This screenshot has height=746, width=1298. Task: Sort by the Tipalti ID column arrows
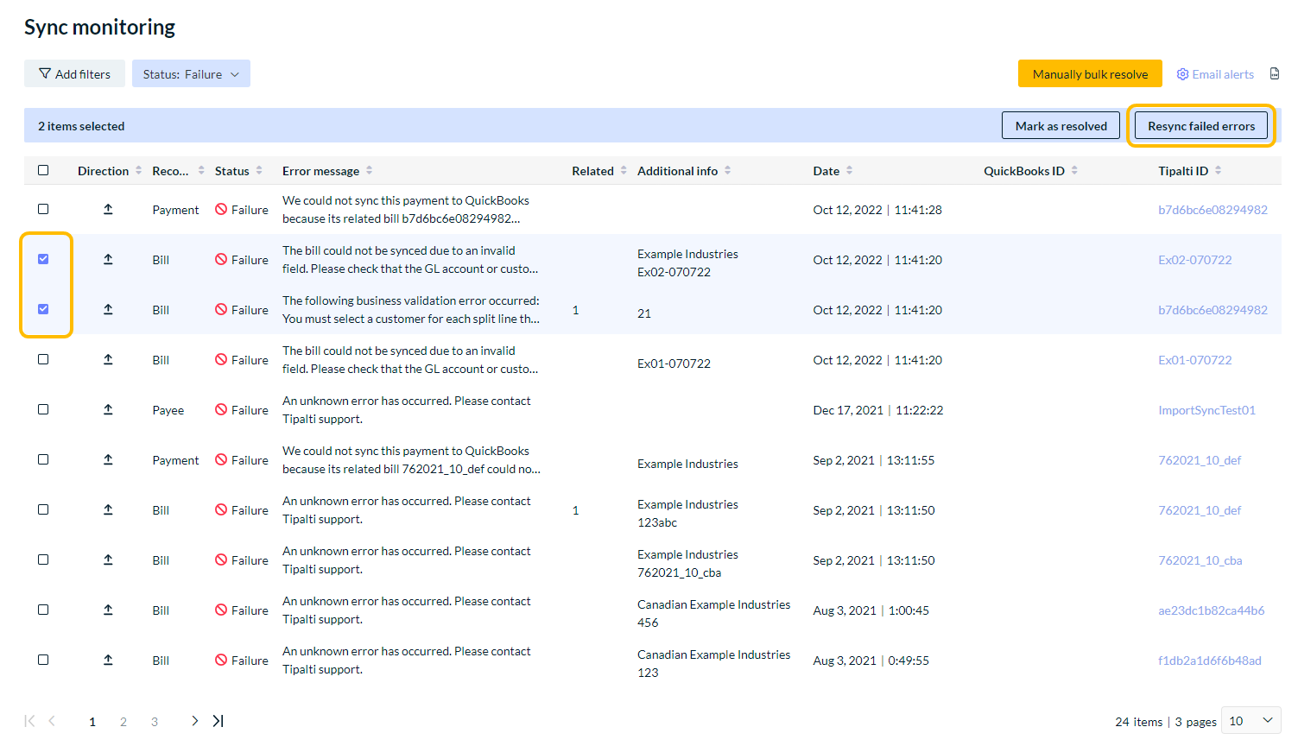(1218, 171)
